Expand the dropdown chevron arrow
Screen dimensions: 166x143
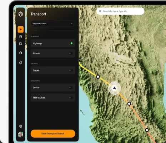pyautogui.click(x=72, y=24)
